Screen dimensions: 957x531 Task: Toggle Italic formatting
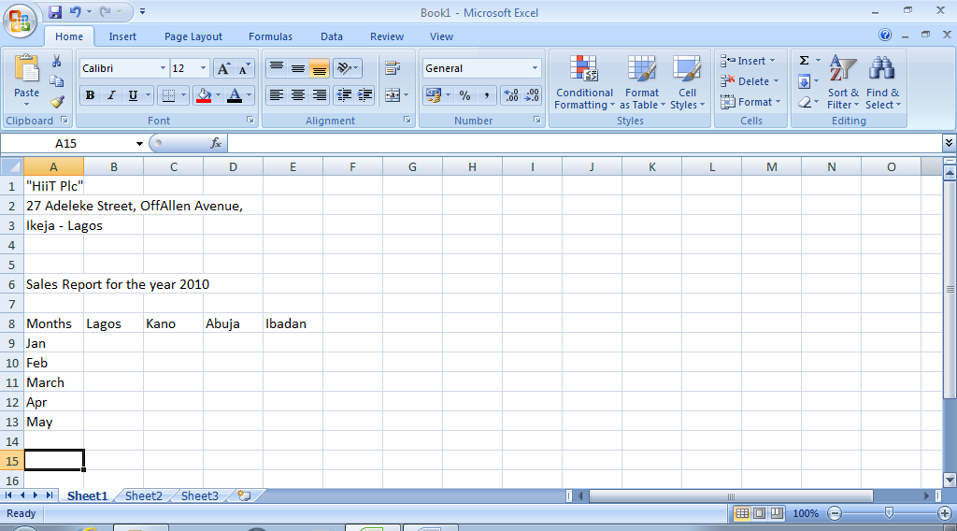coord(111,95)
